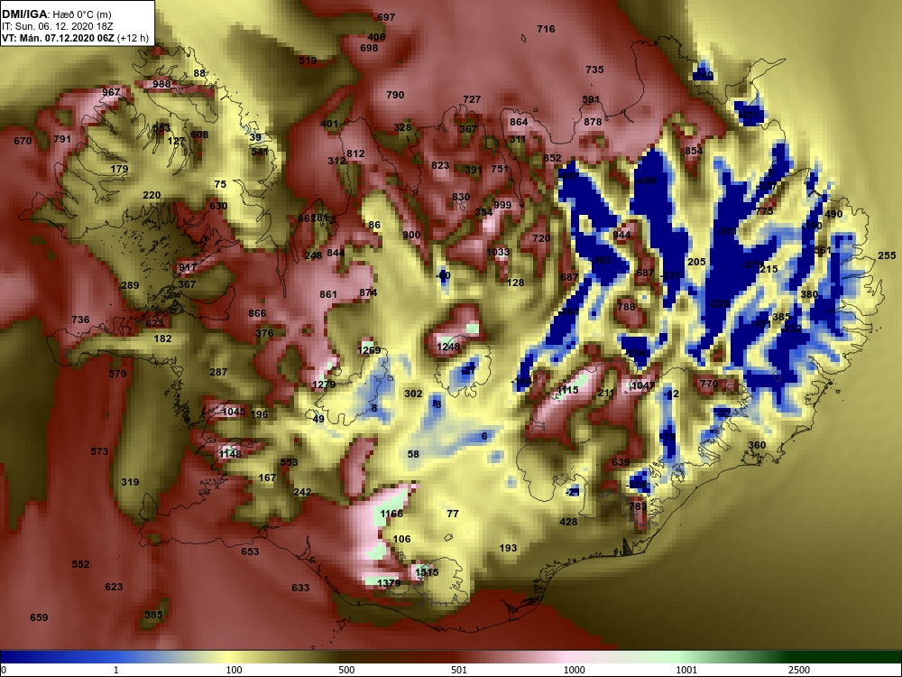Click the map value '573'
This screenshot has height=677, width=902.
click(99, 452)
